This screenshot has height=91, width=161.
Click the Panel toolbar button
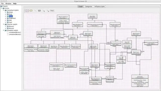pos(52,11)
